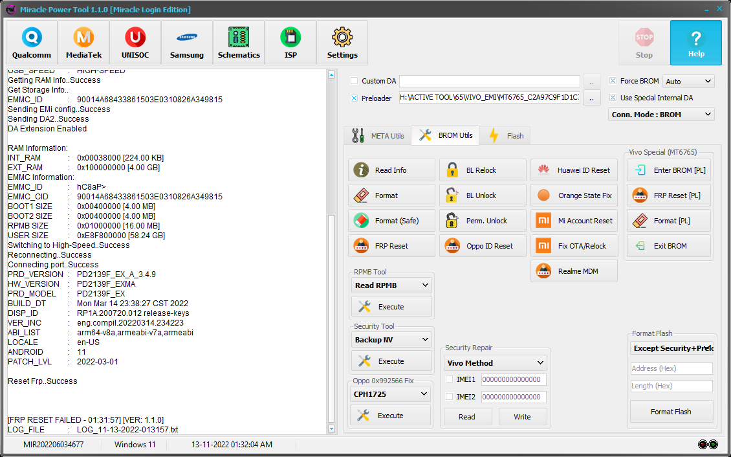Click the IMEI1 input field

click(513, 379)
